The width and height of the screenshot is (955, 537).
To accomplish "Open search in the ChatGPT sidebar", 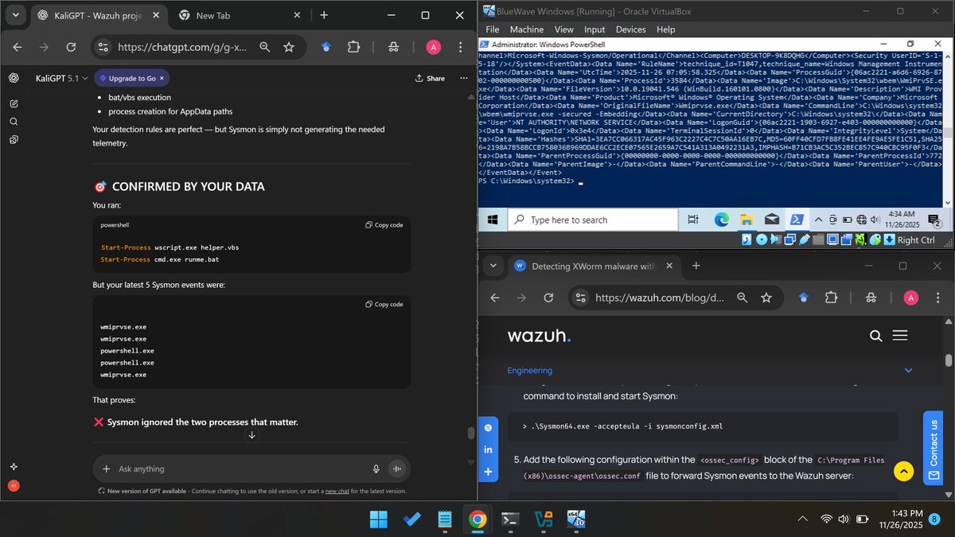I will point(13,121).
